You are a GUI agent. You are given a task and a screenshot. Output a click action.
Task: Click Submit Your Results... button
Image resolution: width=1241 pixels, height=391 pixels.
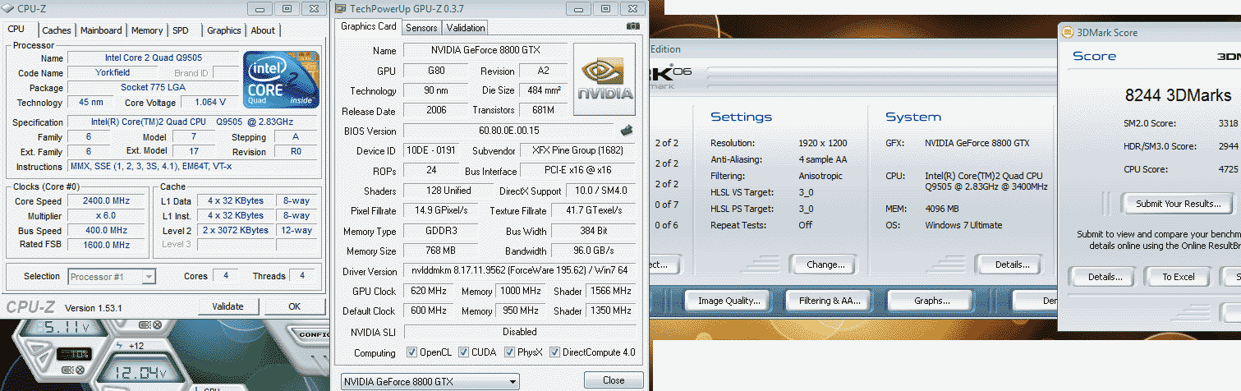[x=1179, y=203]
